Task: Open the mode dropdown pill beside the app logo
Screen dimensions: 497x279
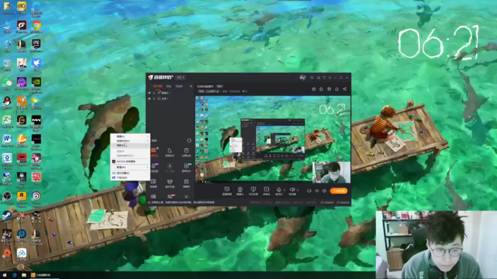Action: tap(180, 77)
